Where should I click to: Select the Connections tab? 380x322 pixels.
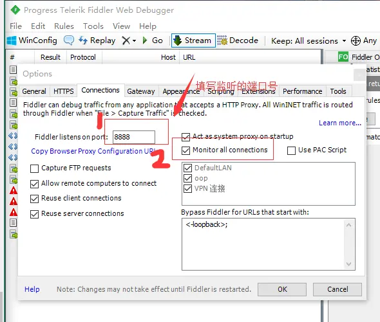100,90
